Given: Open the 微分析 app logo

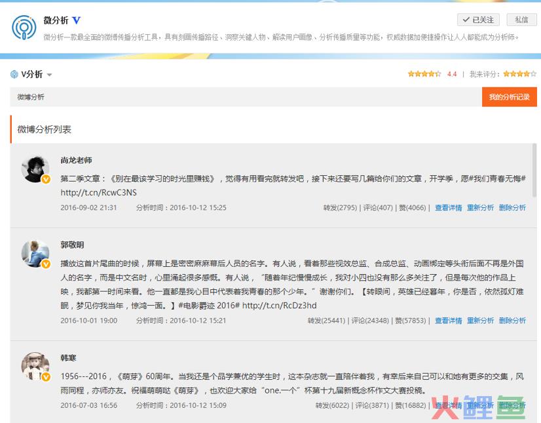Looking at the screenshot, I should point(24,27).
